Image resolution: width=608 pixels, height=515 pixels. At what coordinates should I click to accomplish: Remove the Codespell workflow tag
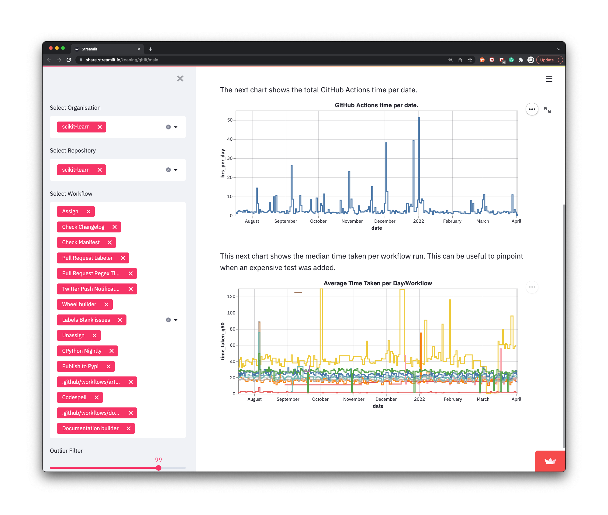[97, 397]
